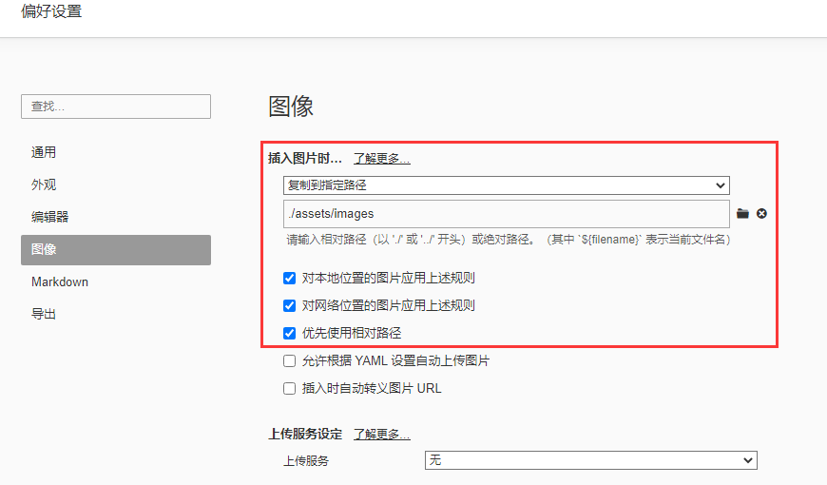Click the 图像 page heading
Screen dimensions: 827x485
coord(291,107)
